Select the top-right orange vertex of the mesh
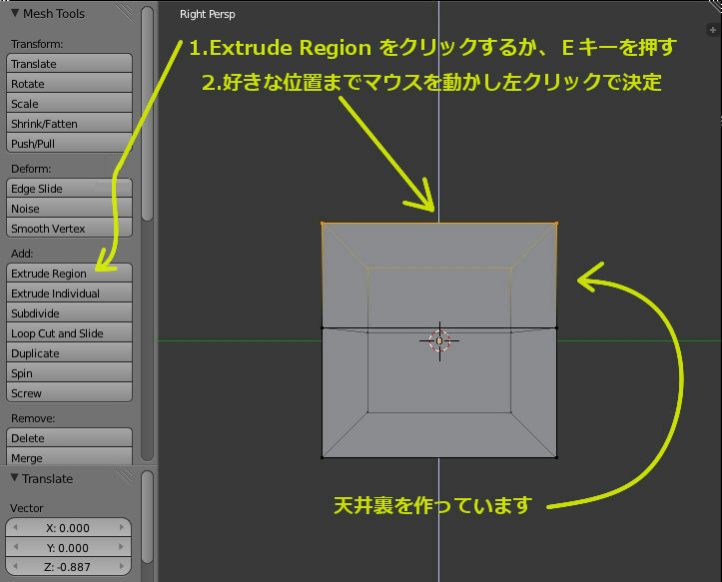The width and height of the screenshot is (722, 582). (556, 224)
